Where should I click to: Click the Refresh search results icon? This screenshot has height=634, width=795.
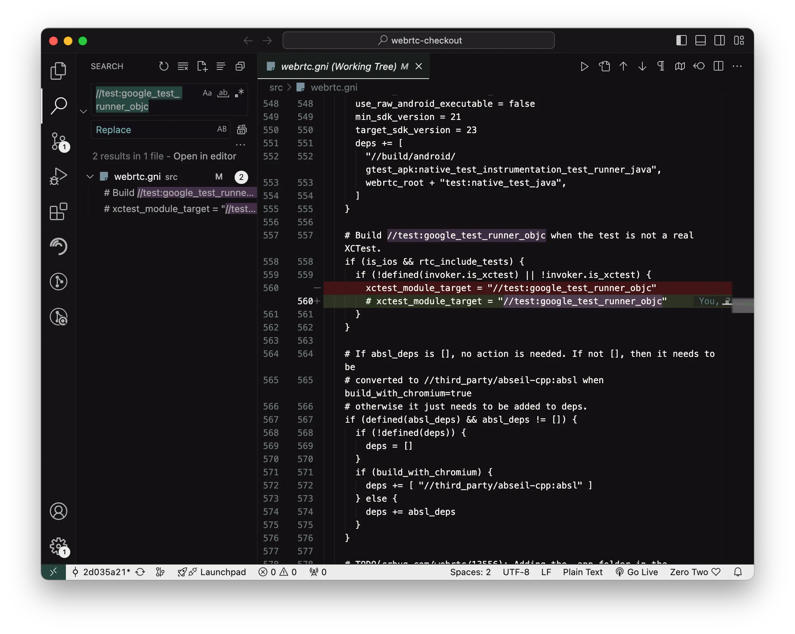coord(164,66)
